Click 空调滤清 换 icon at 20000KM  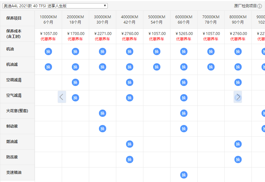[x=75, y=82]
